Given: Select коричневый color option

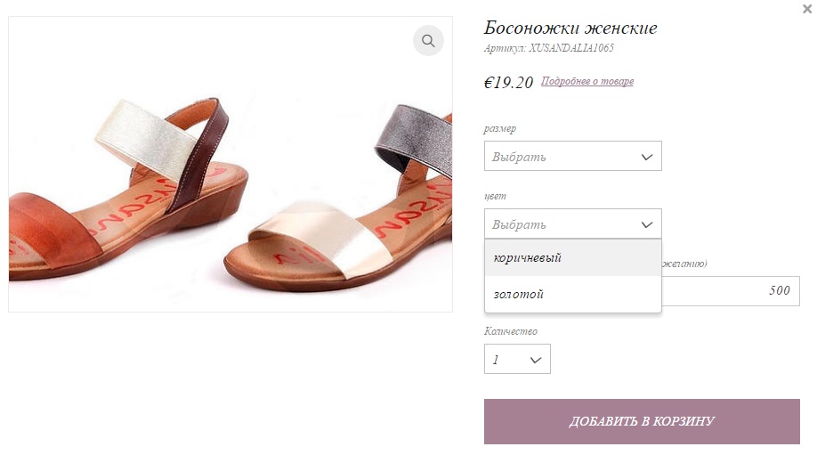Looking at the screenshot, I should (x=572, y=257).
